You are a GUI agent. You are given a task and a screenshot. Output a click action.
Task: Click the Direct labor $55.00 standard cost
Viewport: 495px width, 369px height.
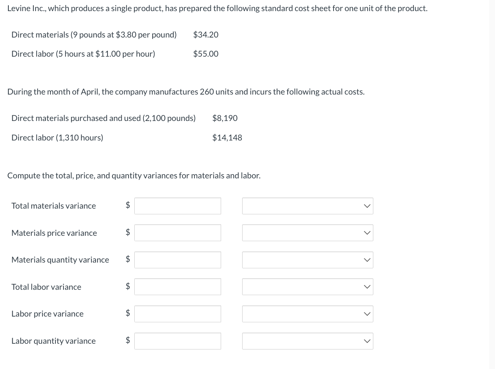click(206, 54)
